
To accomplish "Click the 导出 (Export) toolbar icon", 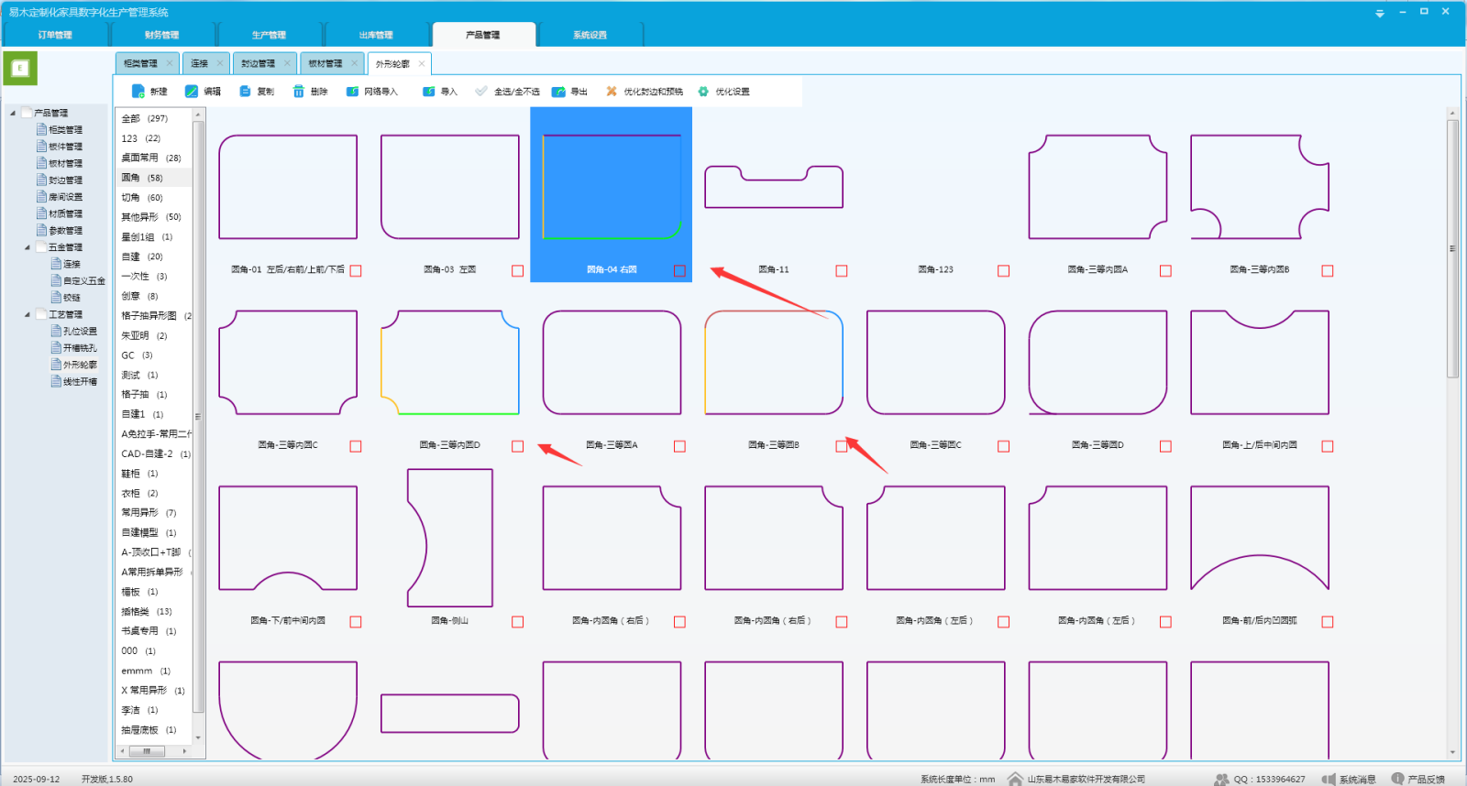I will [x=558, y=92].
